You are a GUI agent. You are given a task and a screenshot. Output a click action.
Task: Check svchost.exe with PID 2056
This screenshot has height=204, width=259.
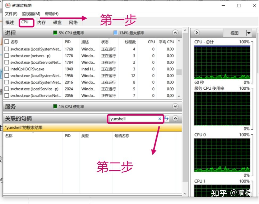7,95
